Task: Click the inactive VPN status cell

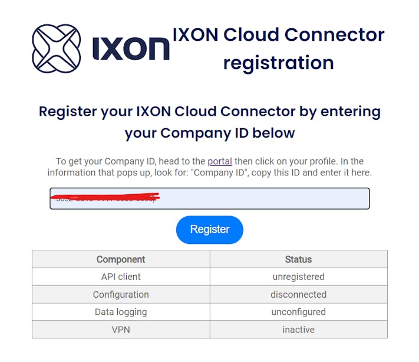Action: pyautogui.click(x=298, y=330)
